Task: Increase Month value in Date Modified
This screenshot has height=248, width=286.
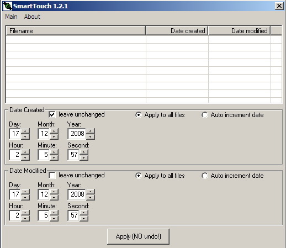Action: pyautogui.click(x=54, y=192)
